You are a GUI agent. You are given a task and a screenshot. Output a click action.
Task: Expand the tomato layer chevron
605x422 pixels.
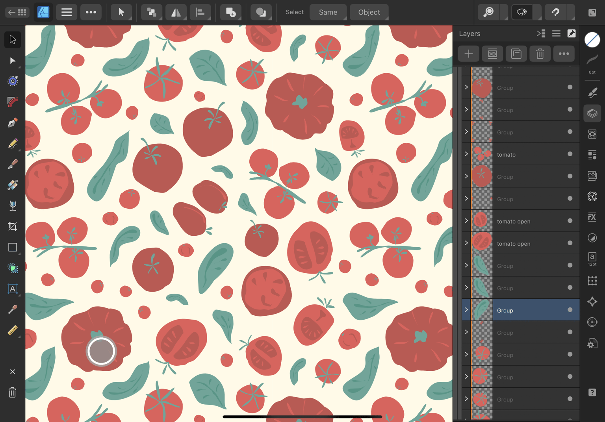pos(466,154)
